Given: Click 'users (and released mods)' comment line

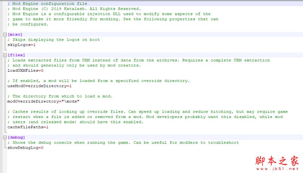Looking at the screenshot, I should tap(75, 122).
